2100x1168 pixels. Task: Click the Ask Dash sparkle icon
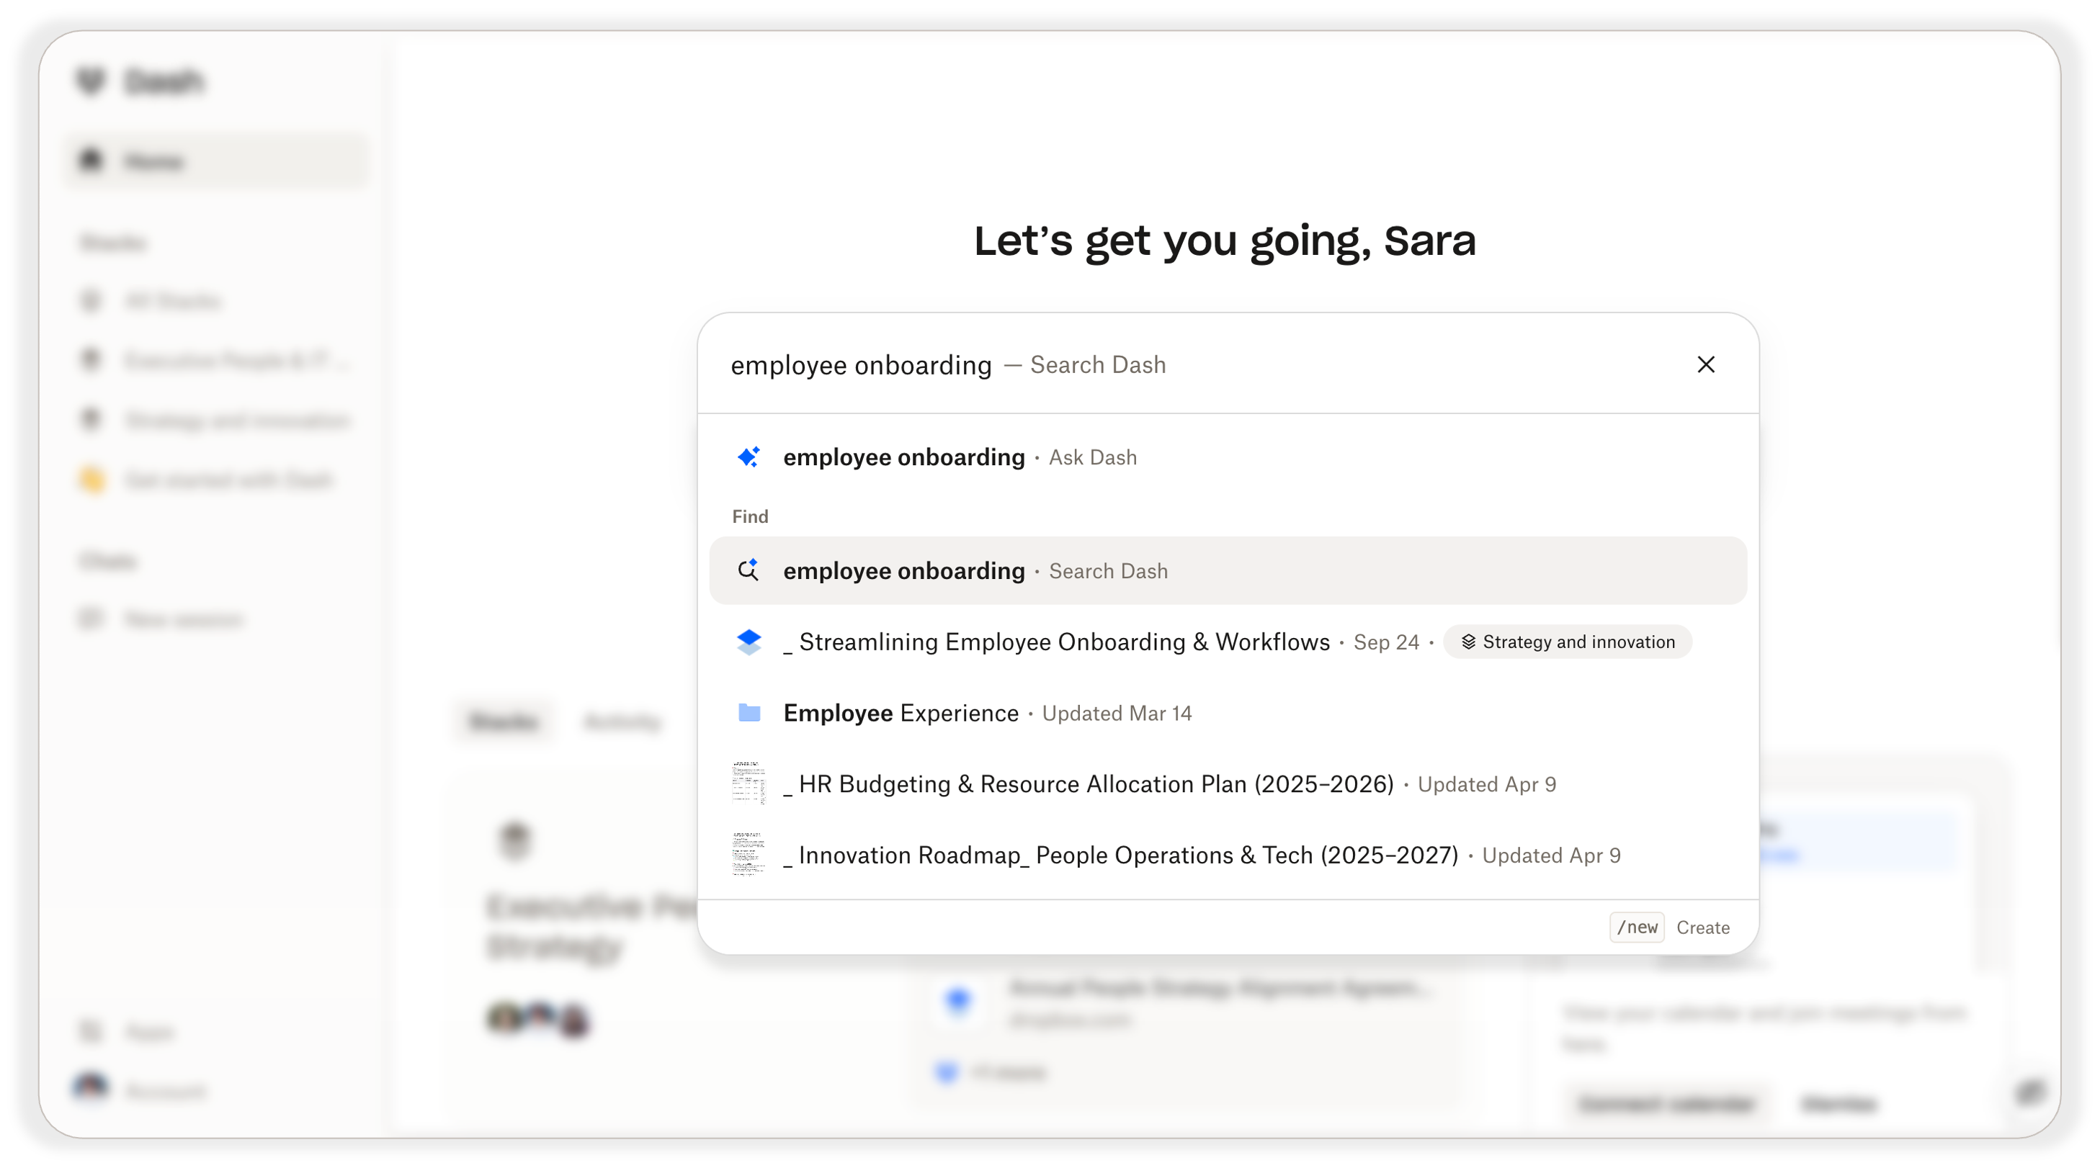749,457
